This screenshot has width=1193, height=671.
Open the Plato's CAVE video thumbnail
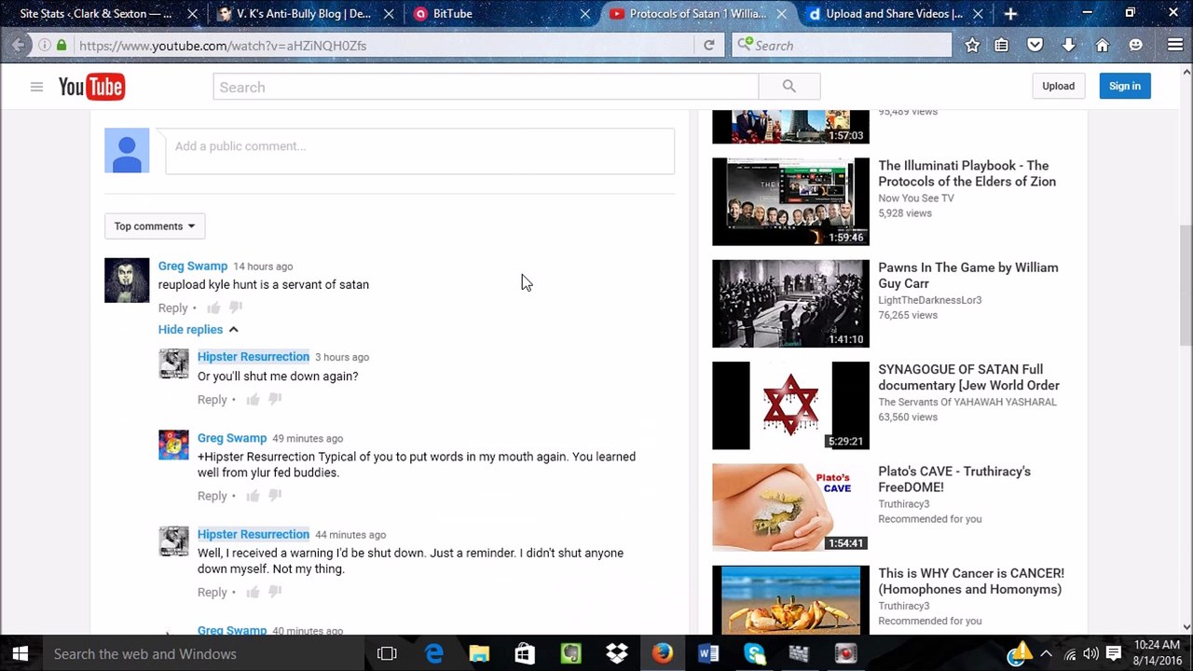click(790, 507)
